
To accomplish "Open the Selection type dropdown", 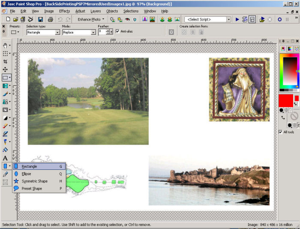I will point(57,32).
